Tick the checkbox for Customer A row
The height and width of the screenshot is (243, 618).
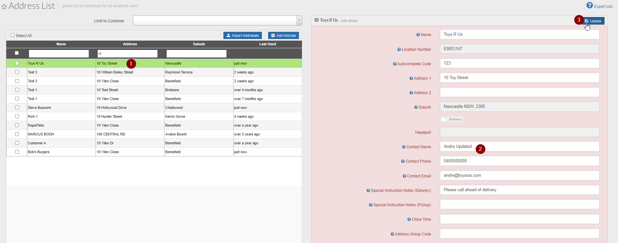[17, 143]
